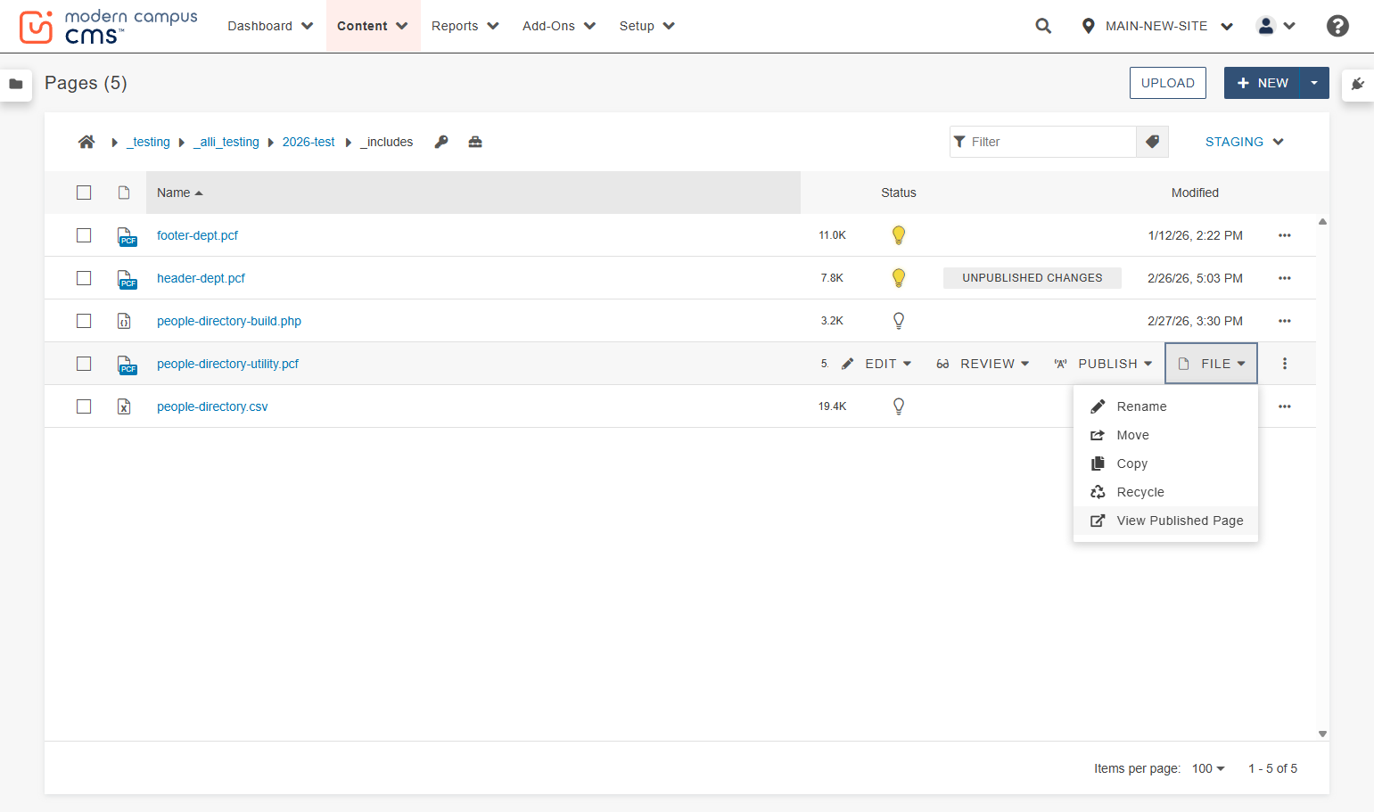
Task: Open folder access settings key icon
Action: click(x=441, y=142)
